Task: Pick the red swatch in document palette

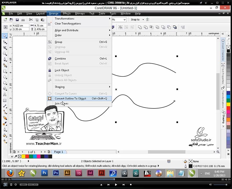Action: (27, 156)
